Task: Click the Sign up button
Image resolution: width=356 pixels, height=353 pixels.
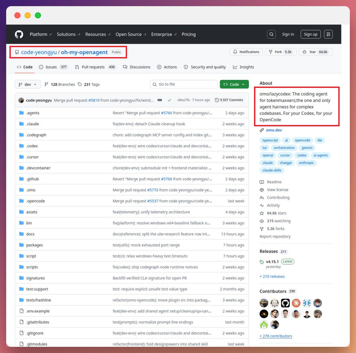Action: [x=311, y=34]
